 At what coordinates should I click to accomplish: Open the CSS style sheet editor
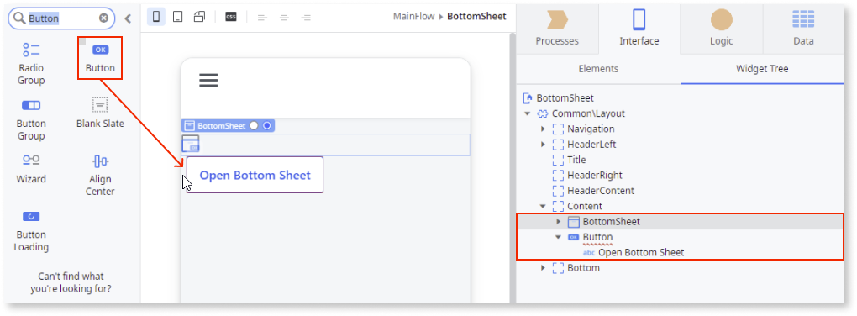tap(231, 17)
